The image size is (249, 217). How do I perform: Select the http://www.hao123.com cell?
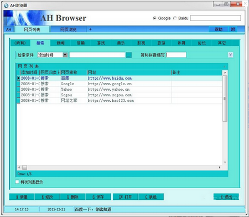pyautogui.click(x=129, y=101)
